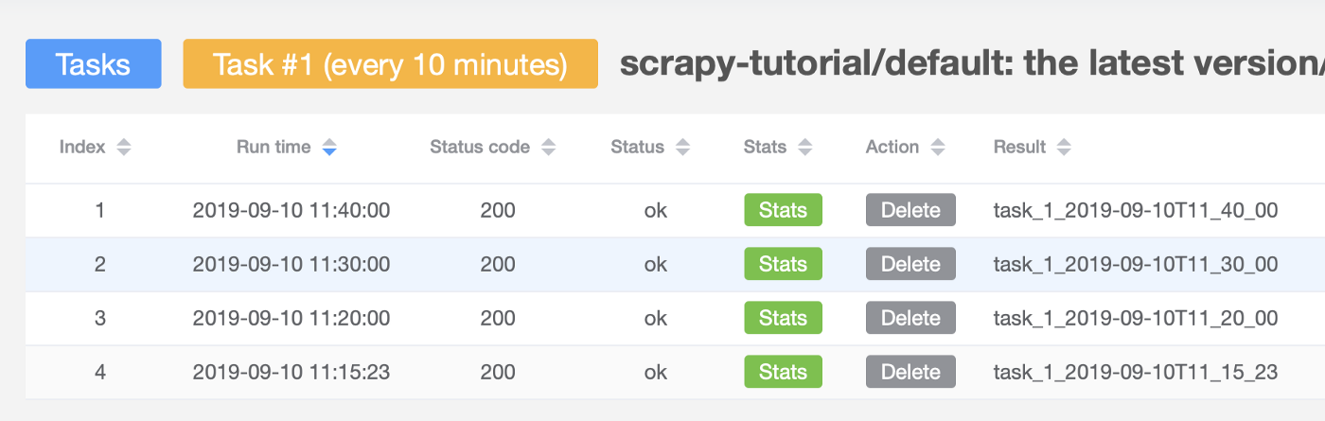
Task: Open Stats for the 11:30:00 run
Action: 783,264
